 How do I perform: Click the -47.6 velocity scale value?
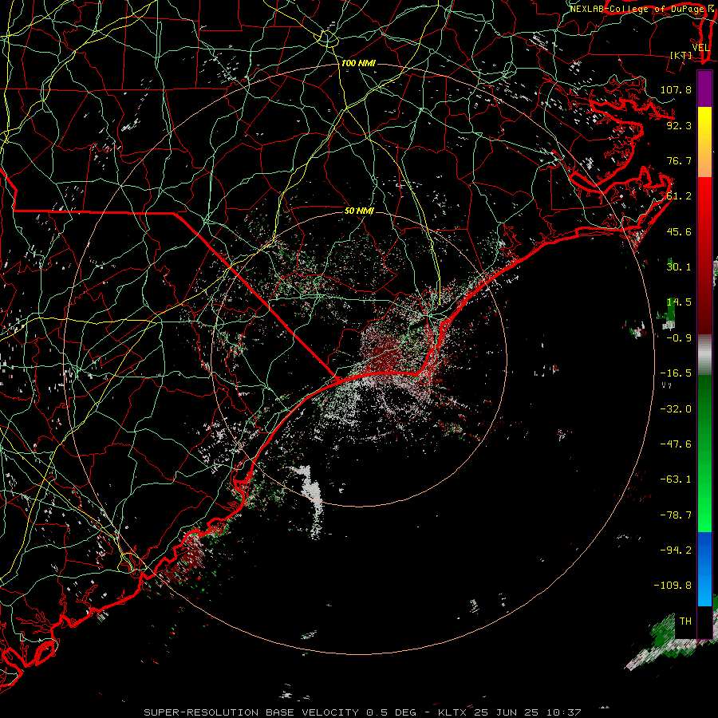(x=676, y=444)
